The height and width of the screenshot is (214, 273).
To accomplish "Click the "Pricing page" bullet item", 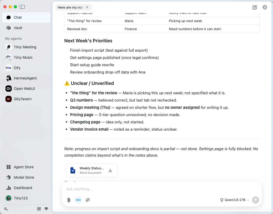I will pyautogui.click(x=125, y=115).
